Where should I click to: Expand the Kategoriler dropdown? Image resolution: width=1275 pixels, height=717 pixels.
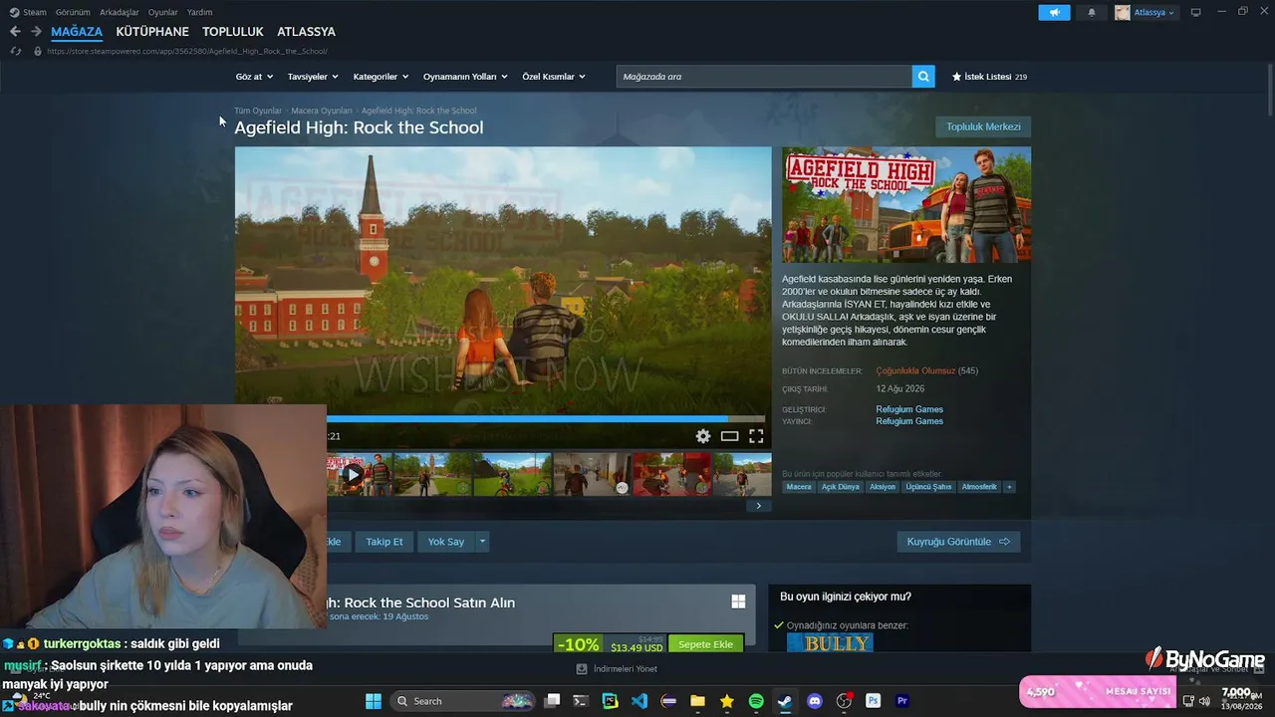[381, 77]
